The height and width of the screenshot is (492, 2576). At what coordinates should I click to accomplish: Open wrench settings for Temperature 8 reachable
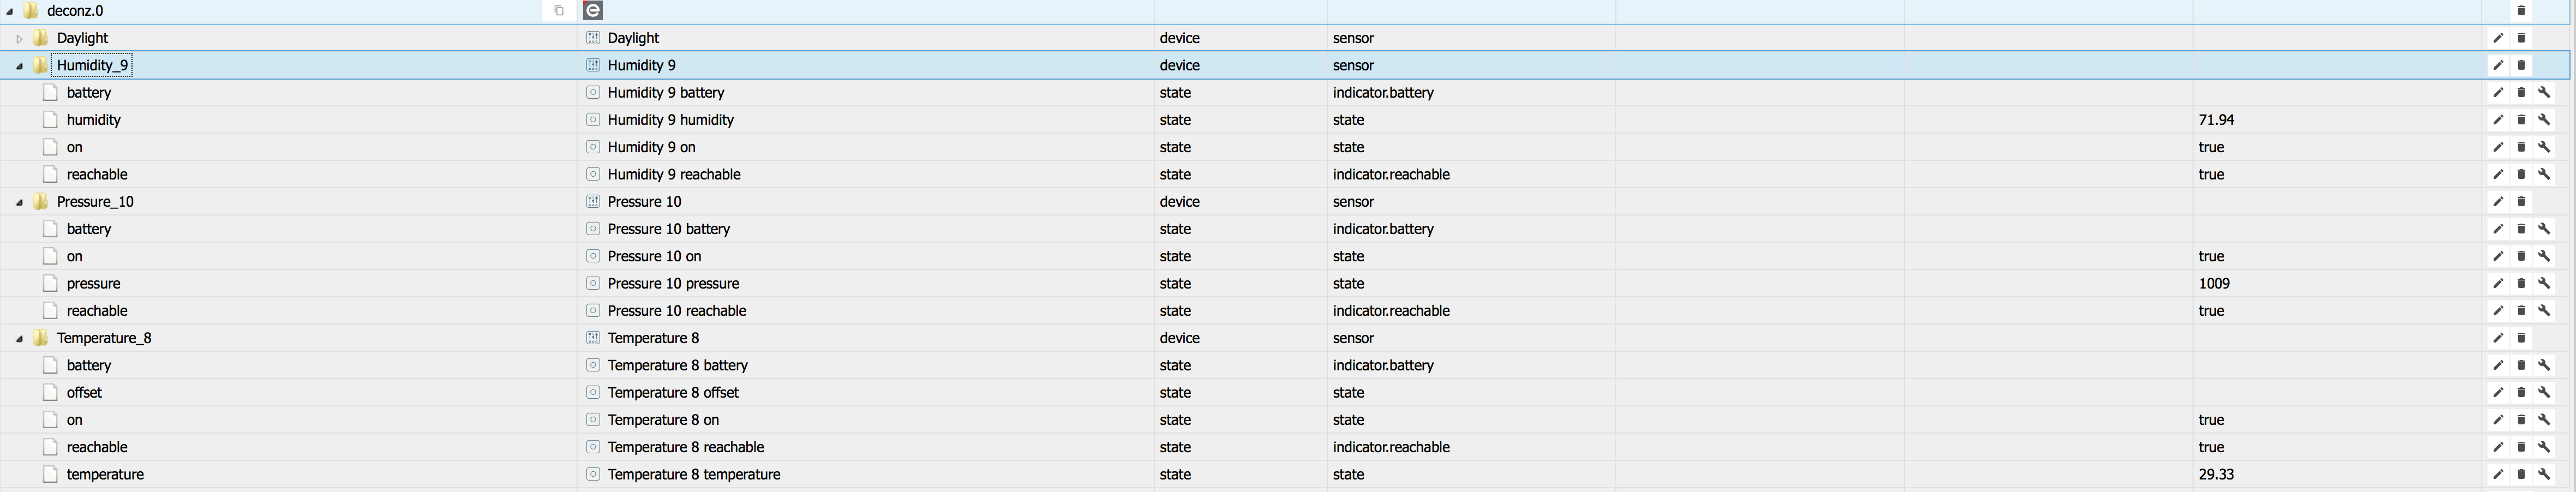(x=2545, y=447)
